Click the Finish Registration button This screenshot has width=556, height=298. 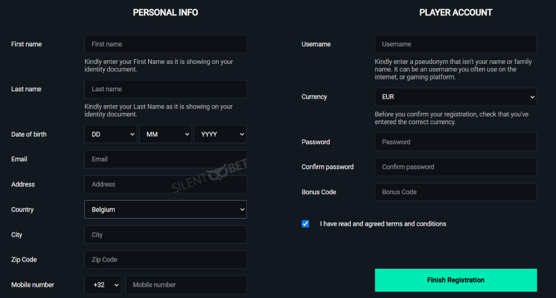(456, 280)
